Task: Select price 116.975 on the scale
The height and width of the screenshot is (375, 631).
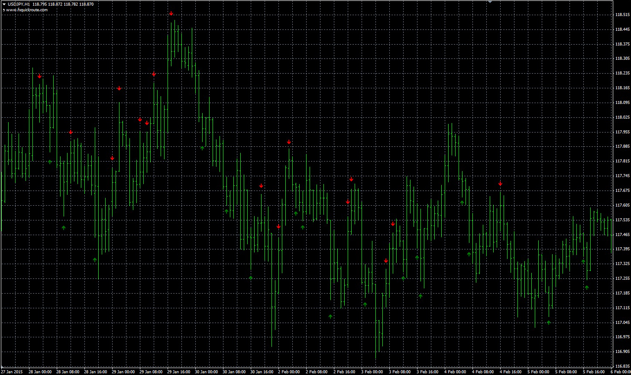Action: (x=622, y=337)
